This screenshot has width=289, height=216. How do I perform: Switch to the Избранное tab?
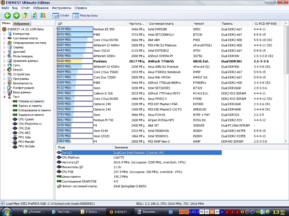click(x=21, y=24)
